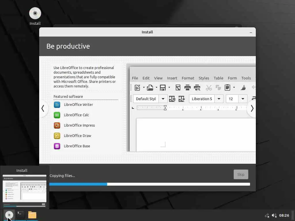Click the ruler indent marker

[165, 108]
